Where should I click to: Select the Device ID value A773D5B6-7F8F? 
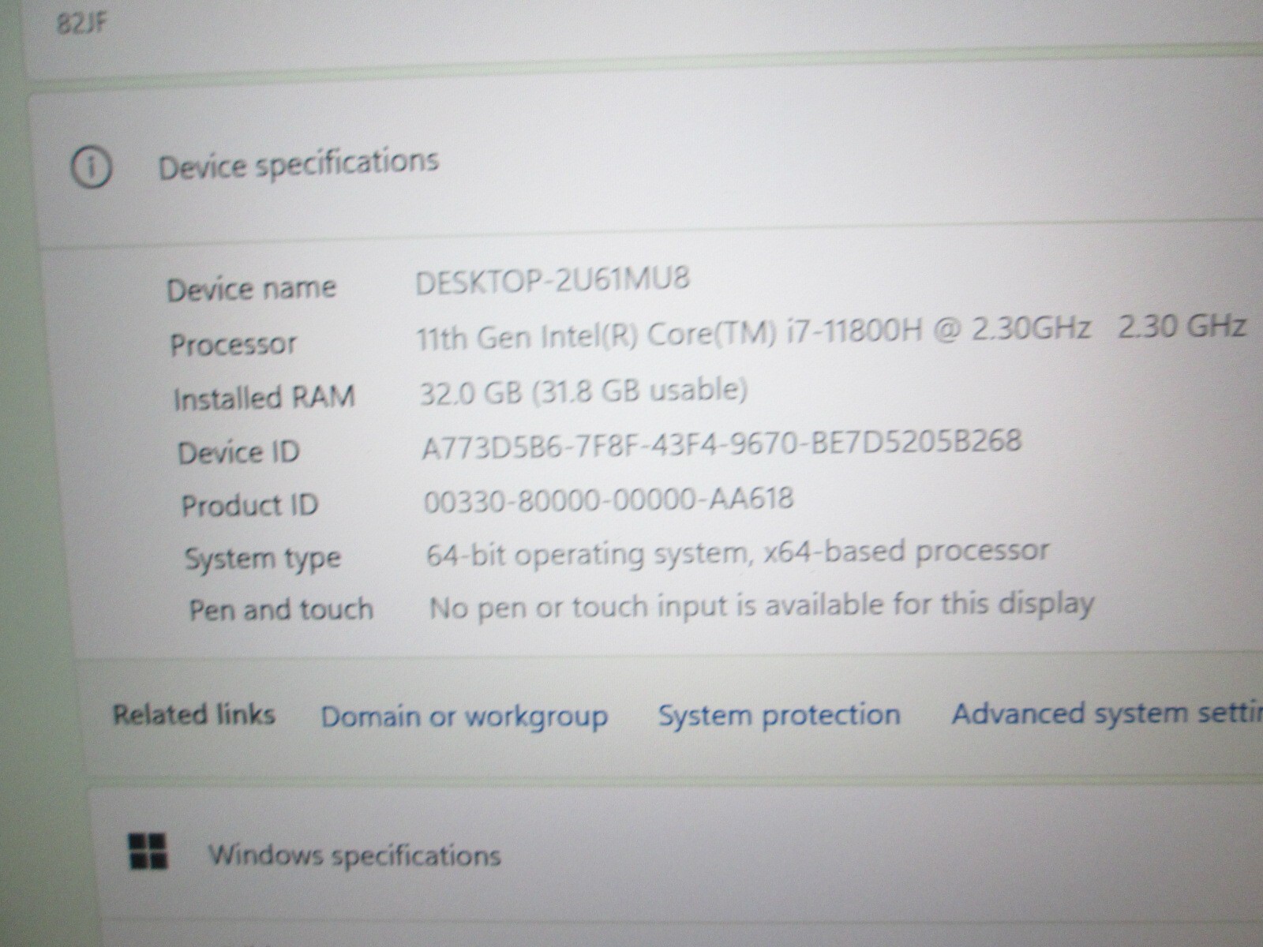click(x=721, y=443)
